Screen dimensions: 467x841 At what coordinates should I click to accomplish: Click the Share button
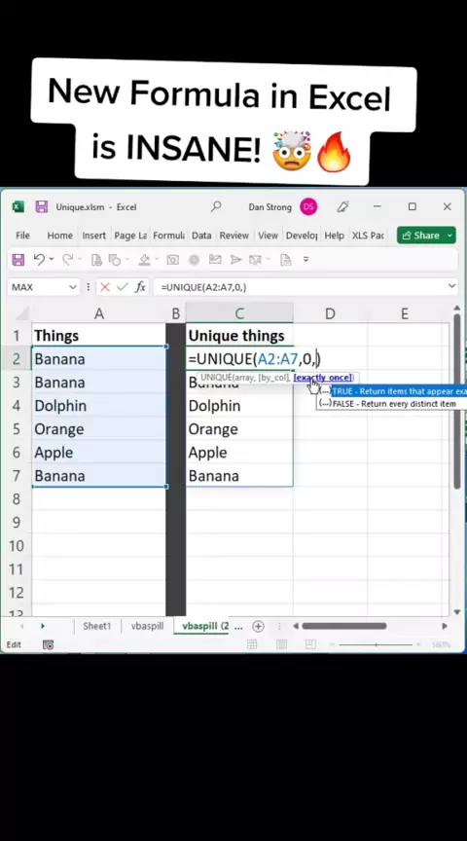(x=421, y=236)
